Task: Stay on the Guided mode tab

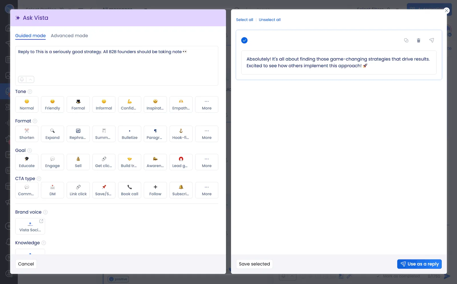Action: (x=30, y=36)
